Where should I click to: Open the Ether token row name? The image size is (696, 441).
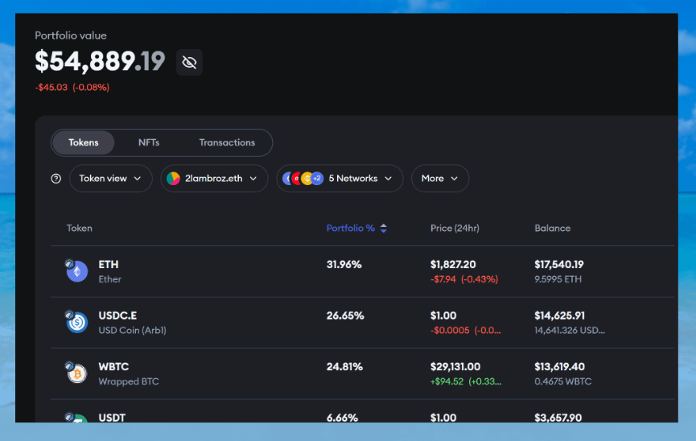pyautogui.click(x=109, y=279)
